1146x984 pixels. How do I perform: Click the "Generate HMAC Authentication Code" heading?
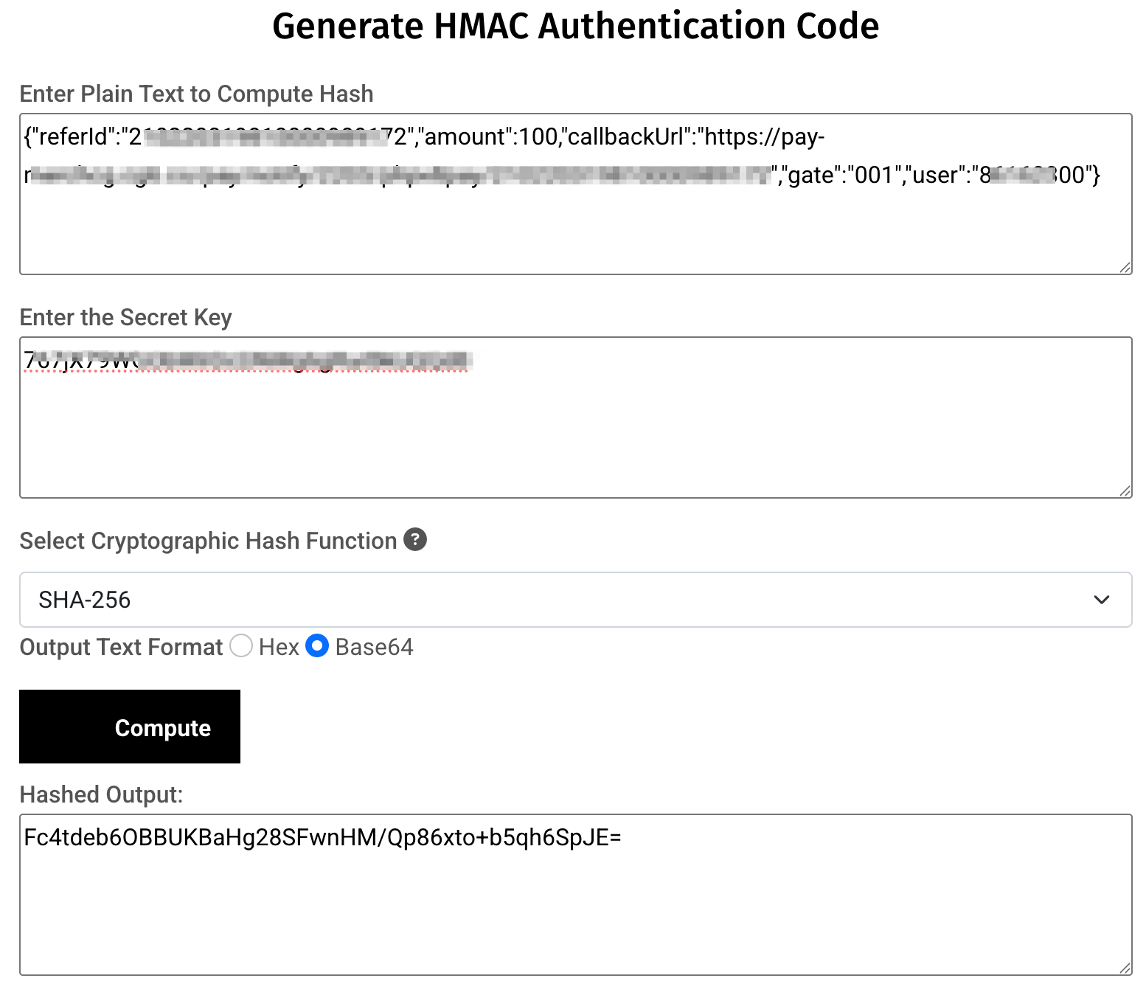tap(575, 27)
